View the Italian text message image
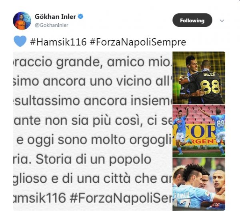The height and width of the screenshot is (211, 240). coord(93,131)
